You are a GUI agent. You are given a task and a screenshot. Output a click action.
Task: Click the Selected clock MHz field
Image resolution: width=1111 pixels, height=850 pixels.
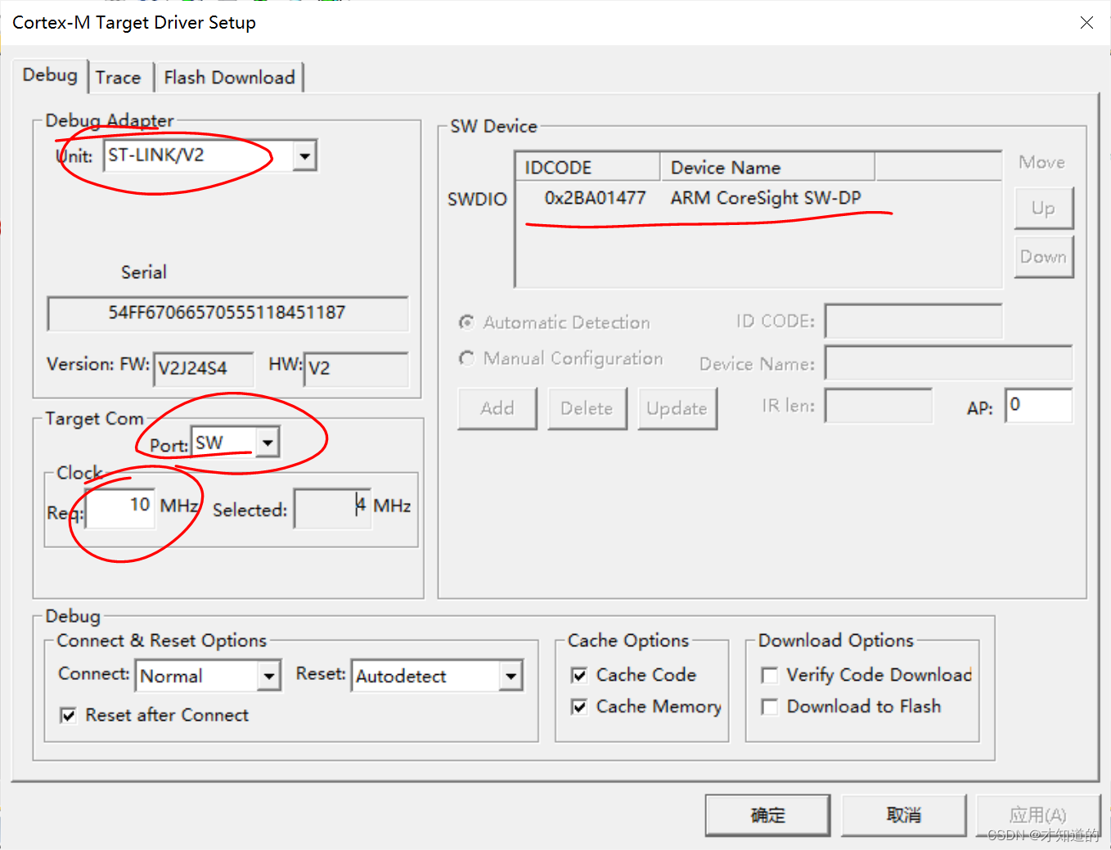pos(332,508)
